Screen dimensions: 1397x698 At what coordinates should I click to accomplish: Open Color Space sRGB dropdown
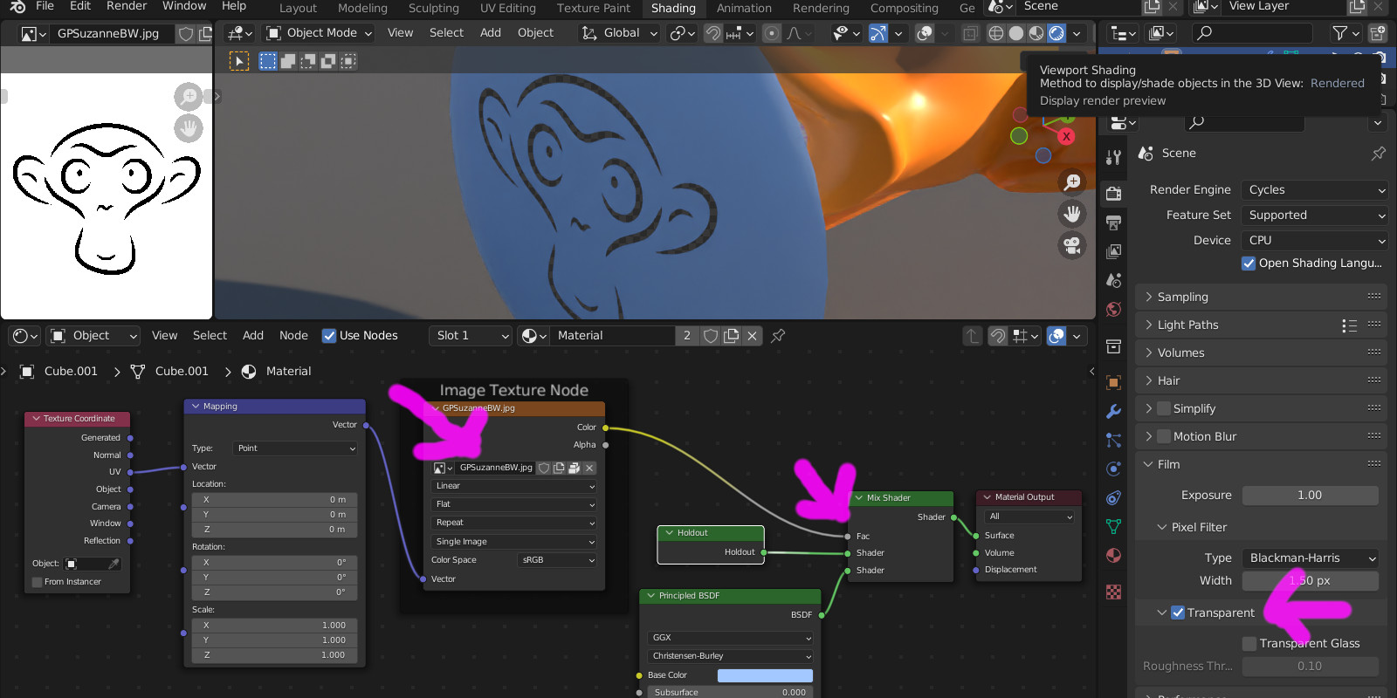pyautogui.click(x=557, y=560)
